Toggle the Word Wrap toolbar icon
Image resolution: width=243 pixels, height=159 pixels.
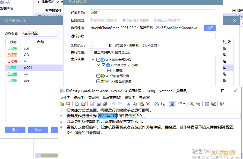coord(172,104)
